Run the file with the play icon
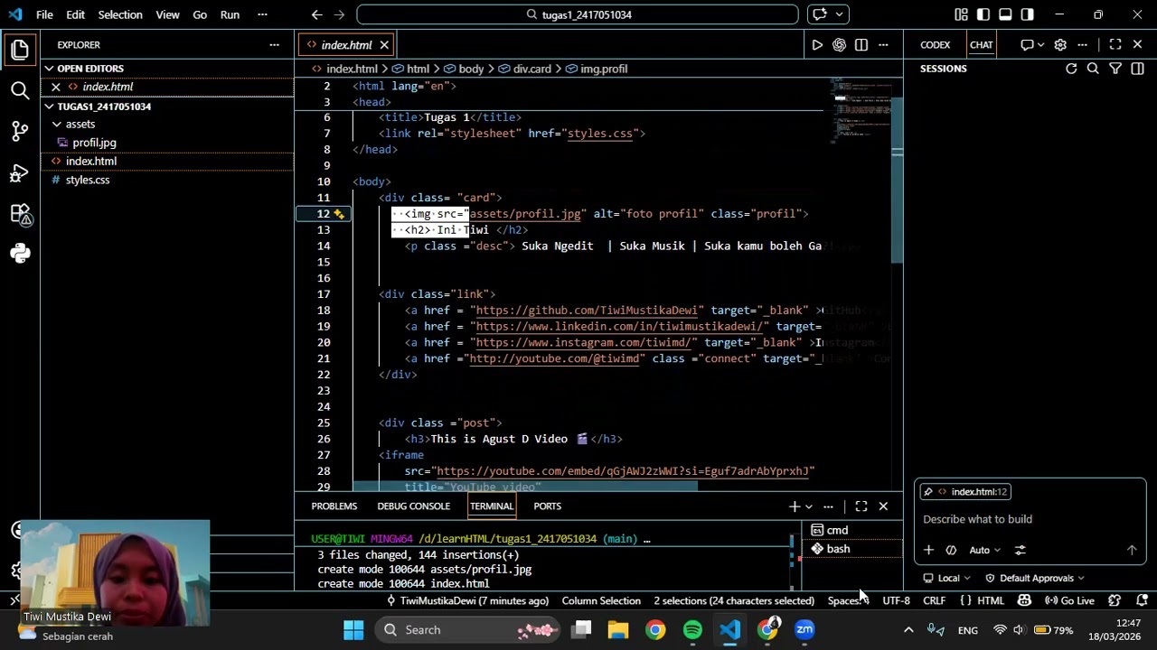 tap(817, 45)
